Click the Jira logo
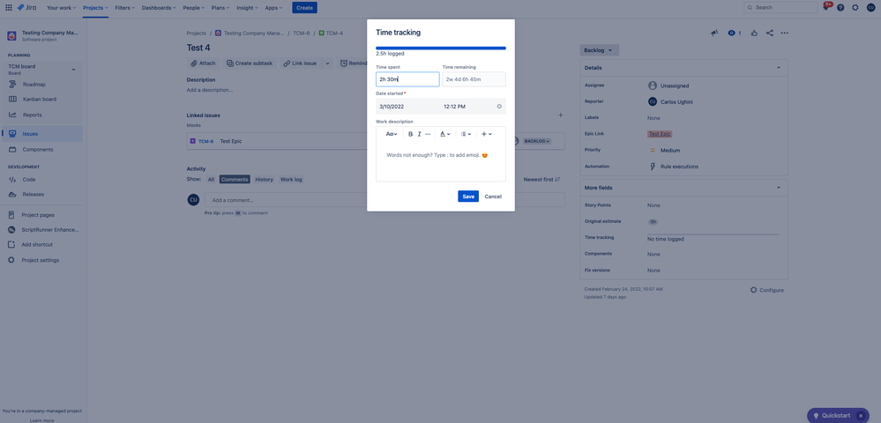The width and height of the screenshot is (881, 423). tap(27, 8)
